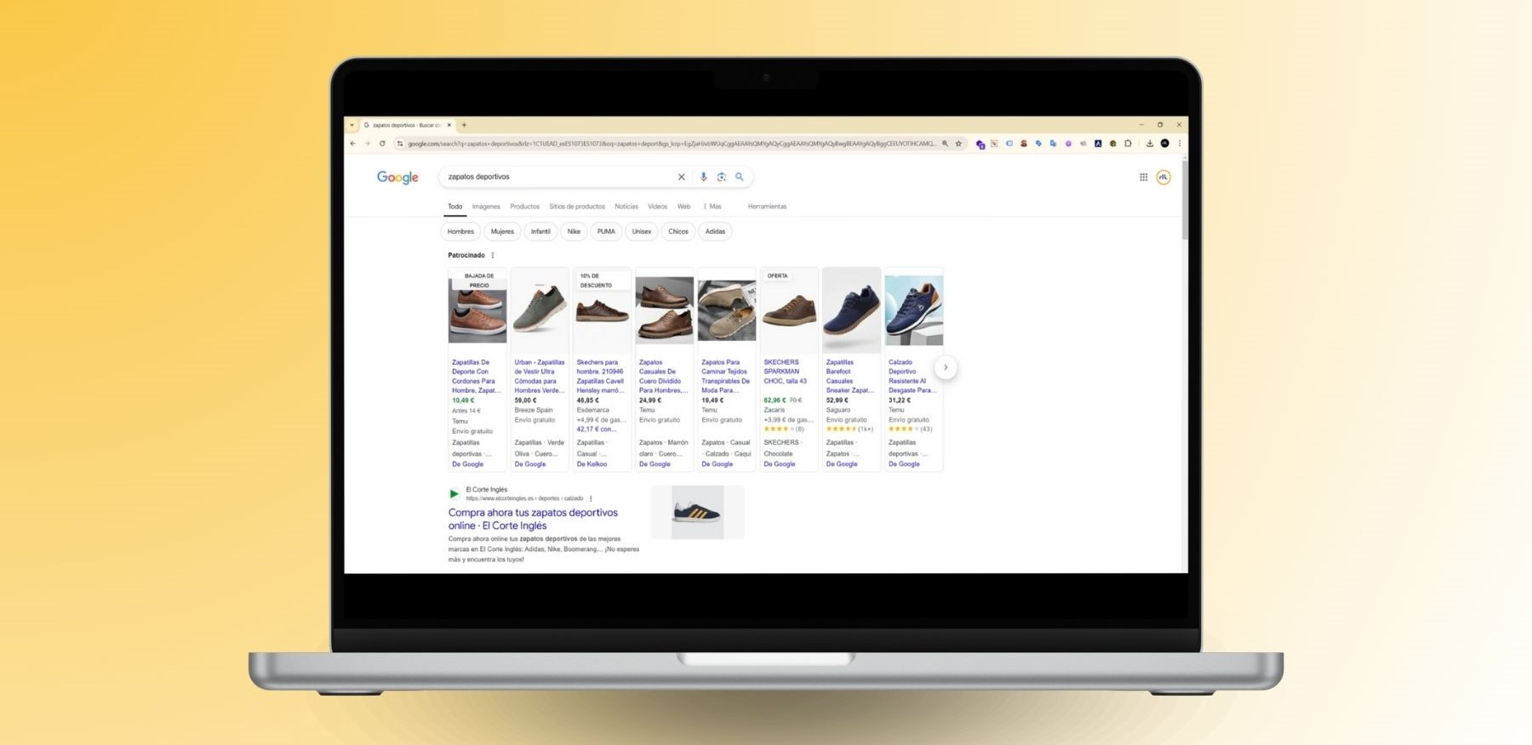Open Urban - Zapatillas de Vestir product

(x=539, y=376)
